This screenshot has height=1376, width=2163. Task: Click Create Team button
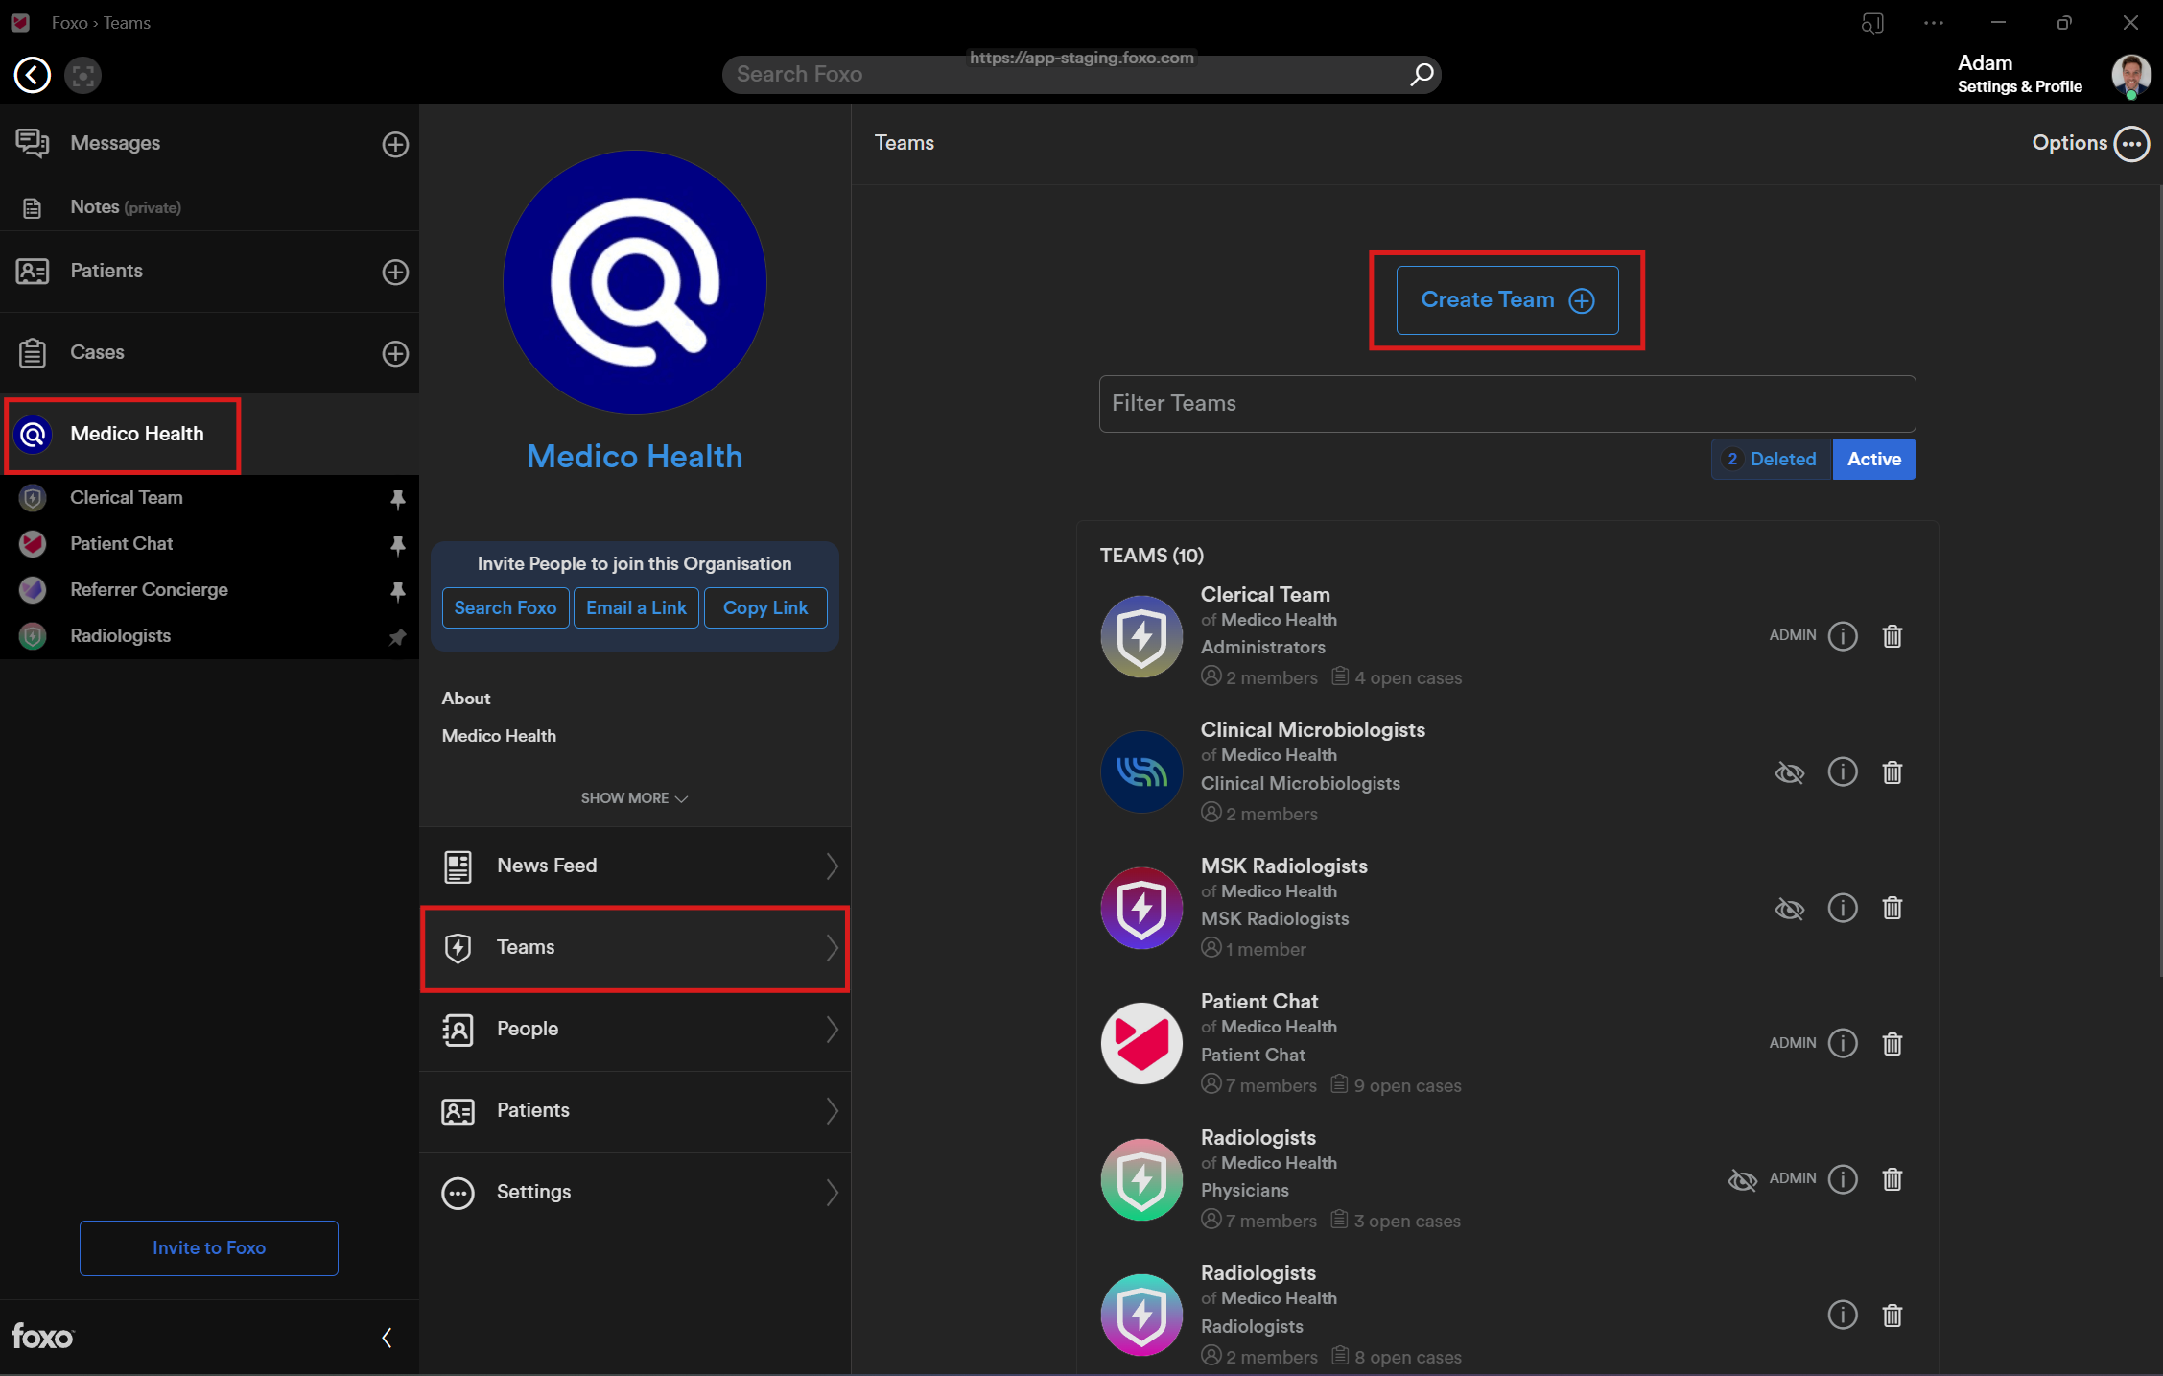click(x=1507, y=300)
